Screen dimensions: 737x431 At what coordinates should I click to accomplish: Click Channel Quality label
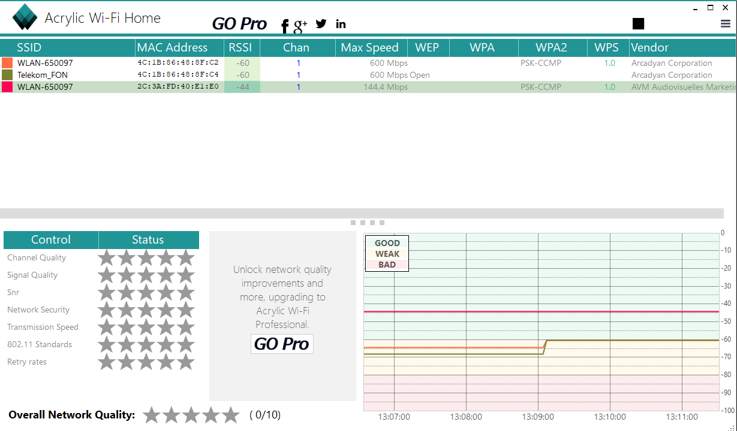pos(37,258)
